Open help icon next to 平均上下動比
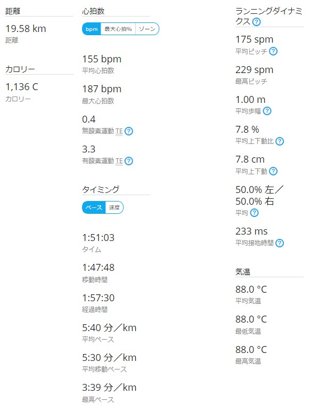This screenshot has width=310, height=418. click(x=280, y=141)
